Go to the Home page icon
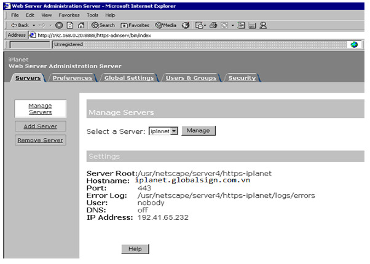Screen dimensions: 370x264 pyautogui.click(x=81, y=25)
